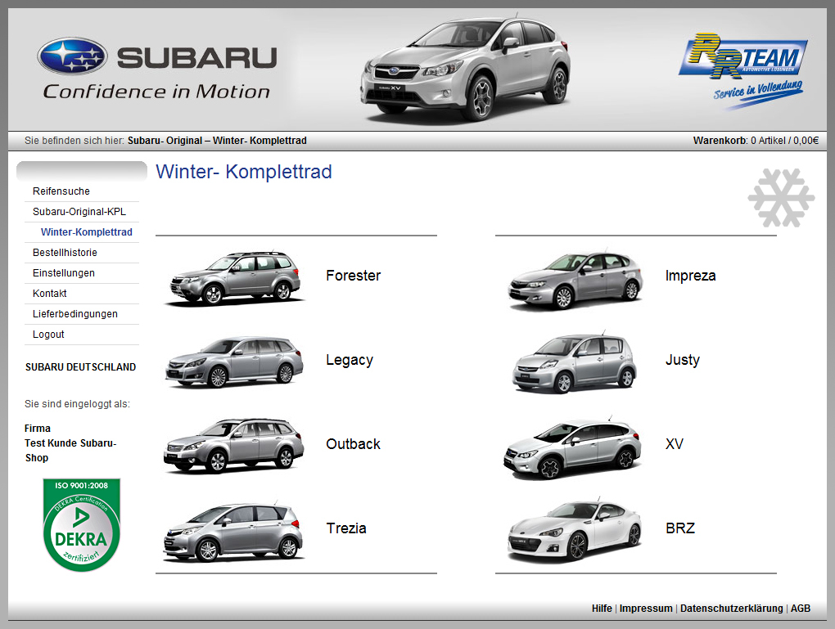
Task: Open the Datenschutzerklärung footer link
Action: (x=731, y=609)
